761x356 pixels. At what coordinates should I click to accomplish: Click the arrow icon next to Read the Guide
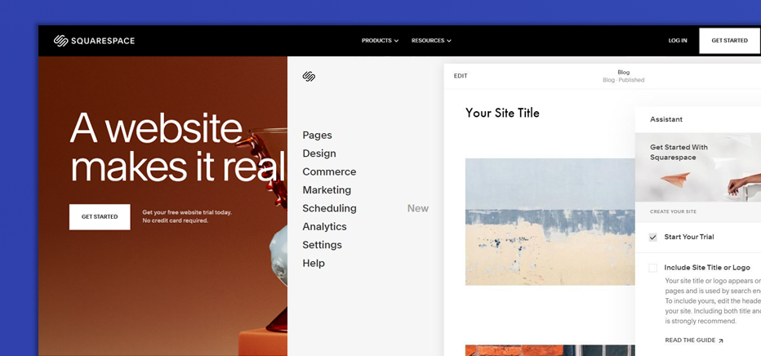(721, 341)
